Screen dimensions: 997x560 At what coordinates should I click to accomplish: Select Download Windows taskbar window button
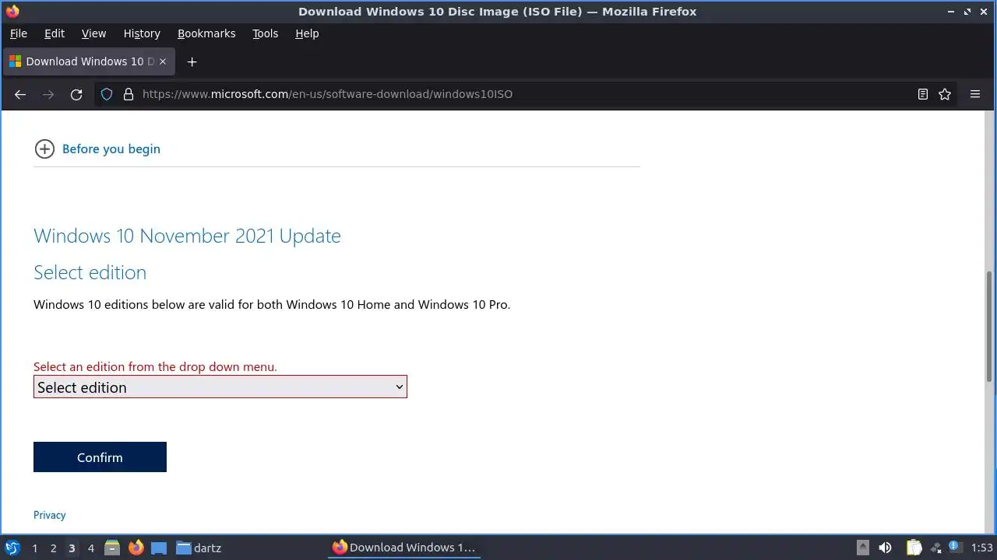click(403, 548)
